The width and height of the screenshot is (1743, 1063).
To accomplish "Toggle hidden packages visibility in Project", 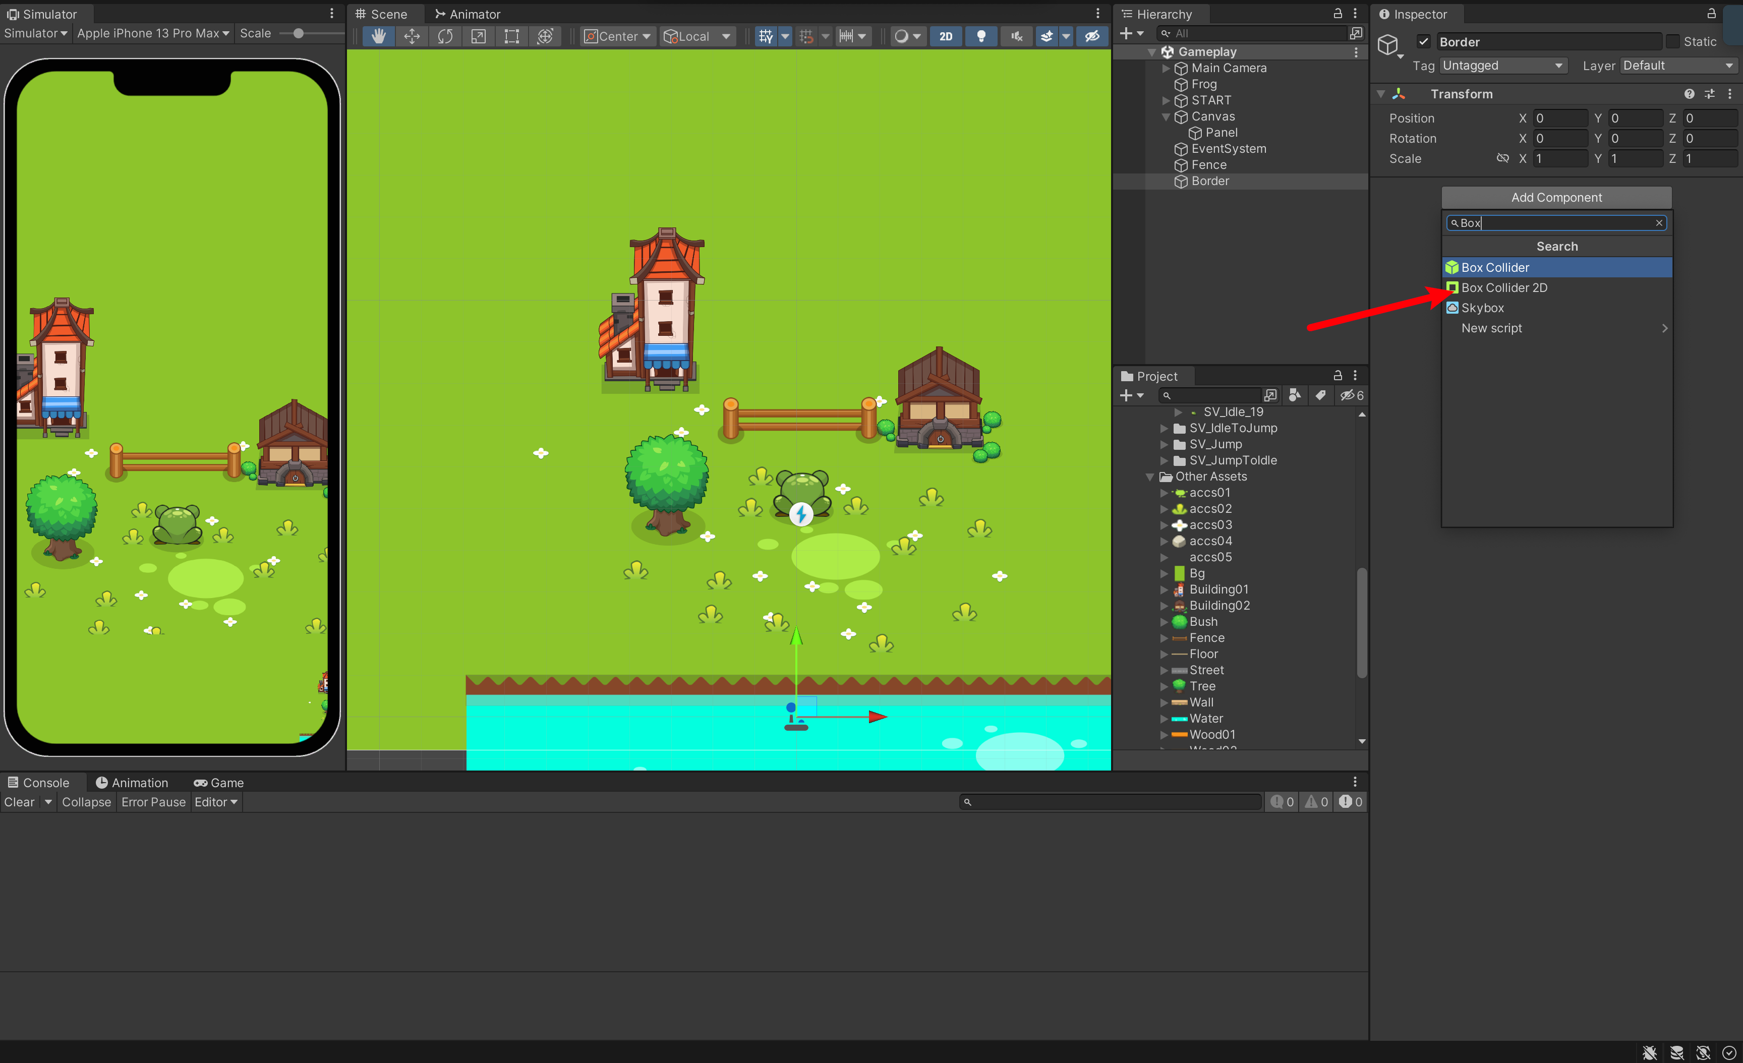I will click(x=1351, y=395).
